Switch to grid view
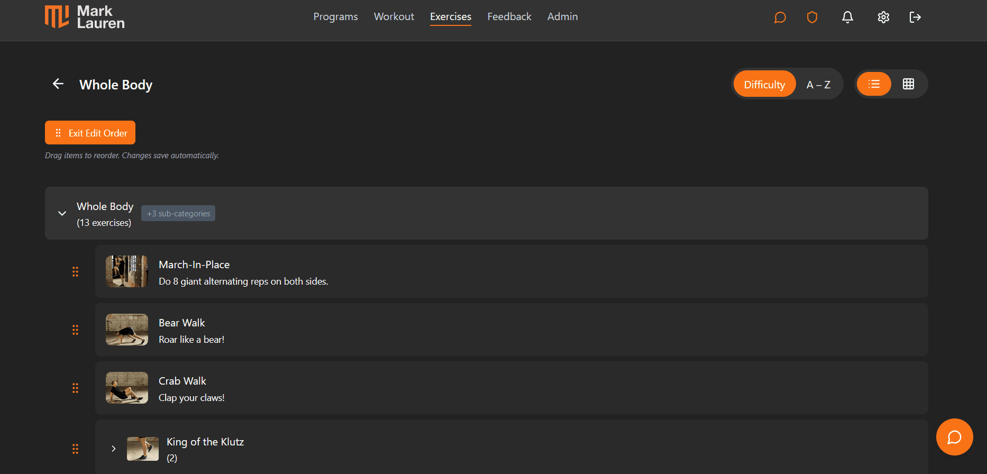 (x=908, y=84)
